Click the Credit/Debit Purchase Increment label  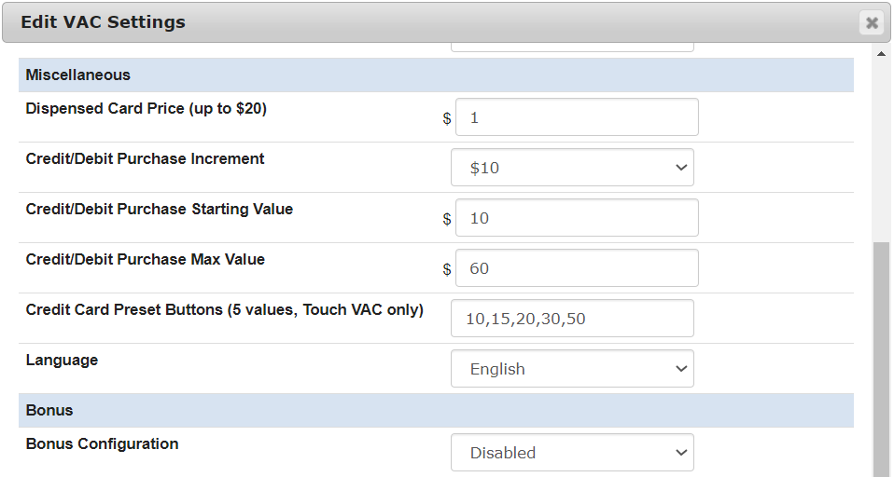(145, 158)
